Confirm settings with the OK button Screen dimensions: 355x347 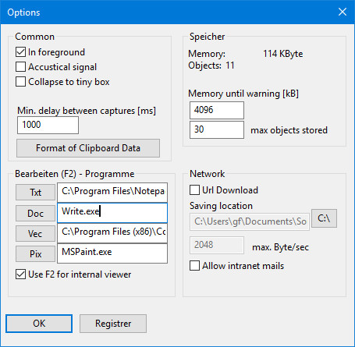coord(39,324)
